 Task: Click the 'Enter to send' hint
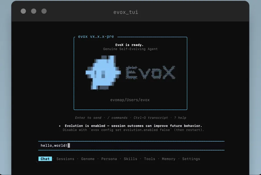(88, 118)
